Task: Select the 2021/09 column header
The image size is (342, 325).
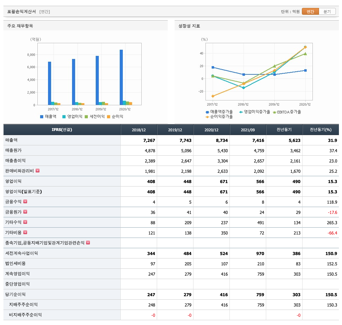Action: click(248, 130)
